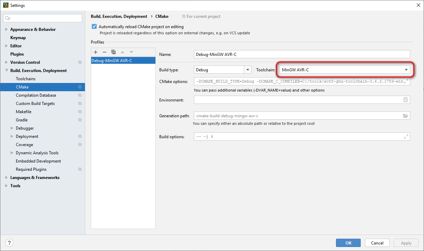Click the project-level icon beside CMake
424x251 pixels.
pyautogui.click(x=80, y=87)
